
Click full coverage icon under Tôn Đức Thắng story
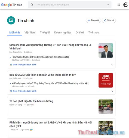pyautogui.click(x=11, y=65)
